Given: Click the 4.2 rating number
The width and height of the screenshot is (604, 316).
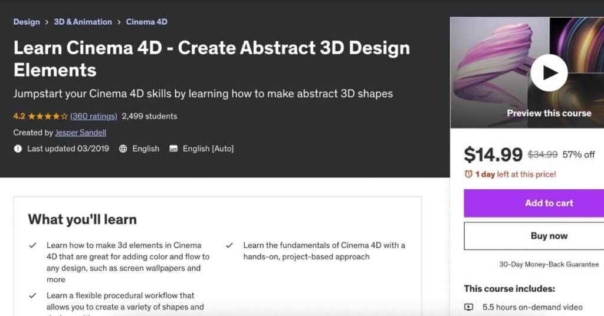Looking at the screenshot, I should point(19,116).
